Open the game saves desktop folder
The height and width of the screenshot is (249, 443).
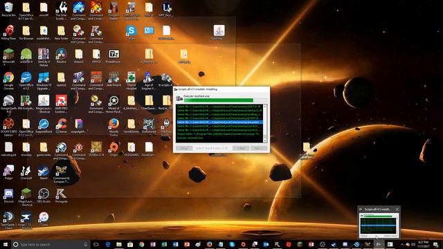click(44, 149)
